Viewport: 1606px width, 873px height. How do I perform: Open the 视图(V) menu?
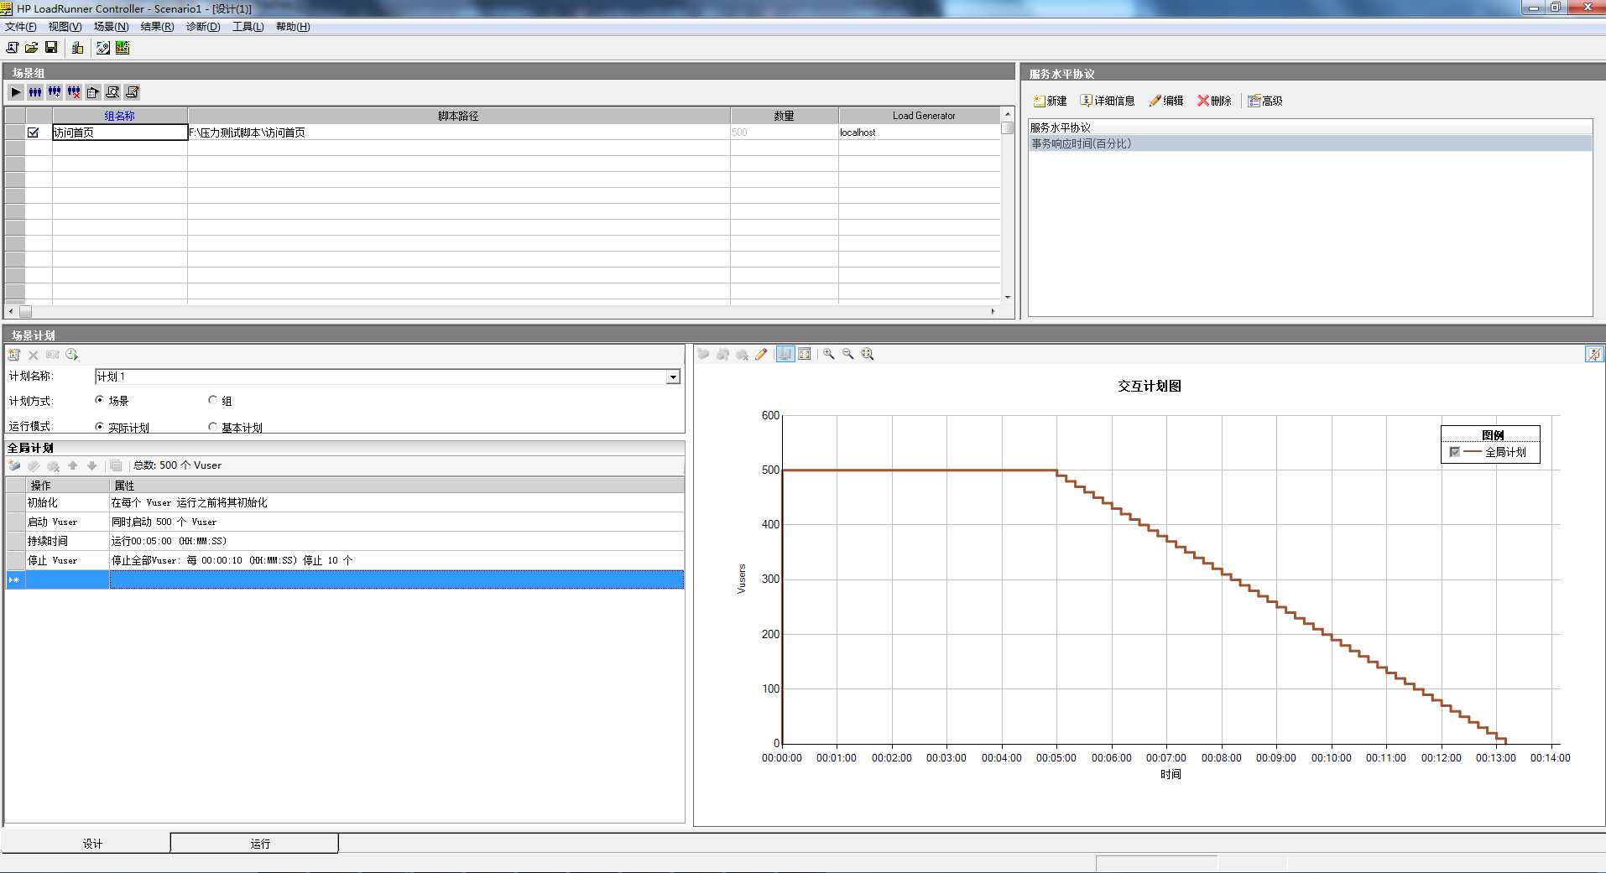[x=65, y=27]
